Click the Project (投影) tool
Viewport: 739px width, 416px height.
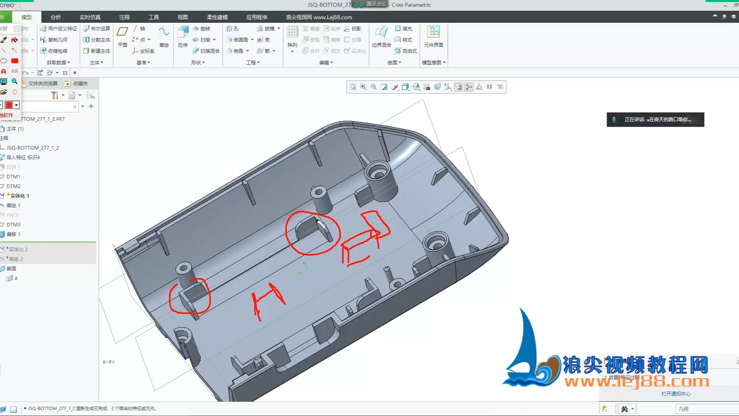pos(353,28)
